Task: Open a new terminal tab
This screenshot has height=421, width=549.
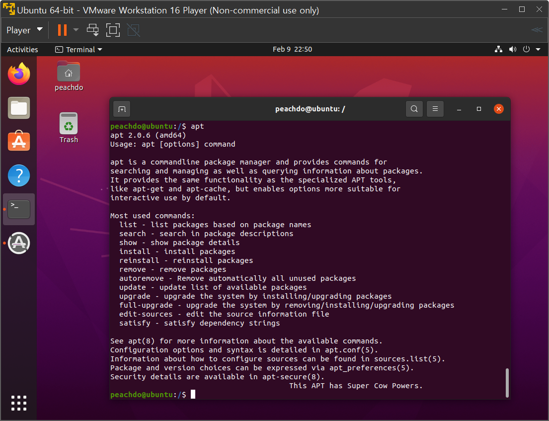Action: 122,109
